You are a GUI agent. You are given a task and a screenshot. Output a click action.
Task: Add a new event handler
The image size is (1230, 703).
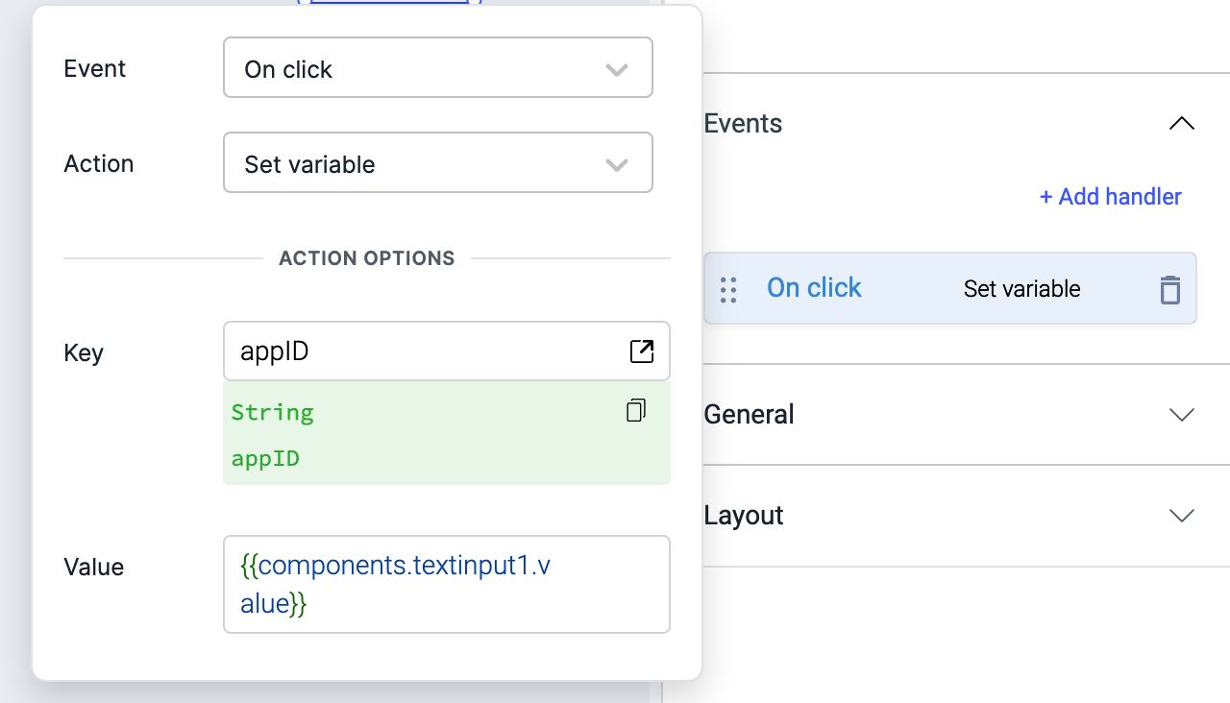1110,197
